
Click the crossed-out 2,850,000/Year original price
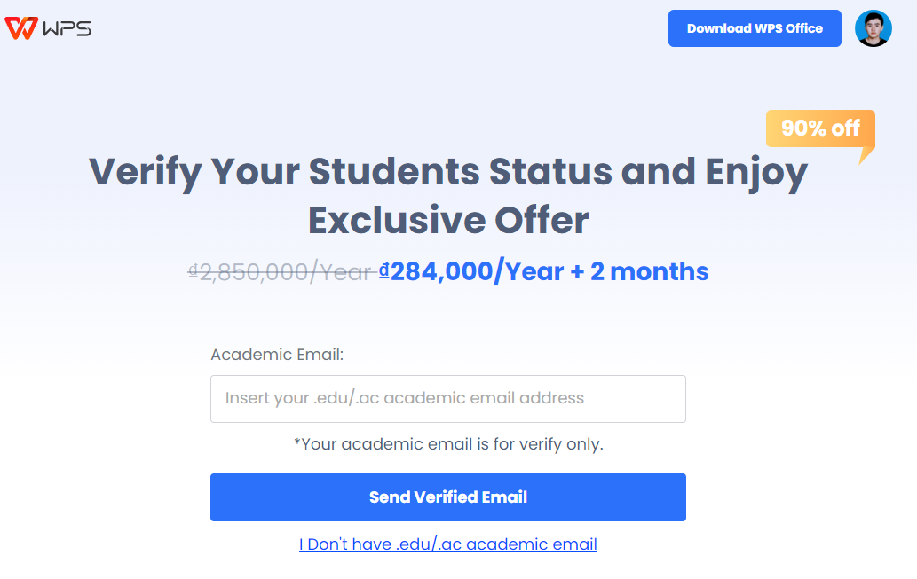(286, 271)
